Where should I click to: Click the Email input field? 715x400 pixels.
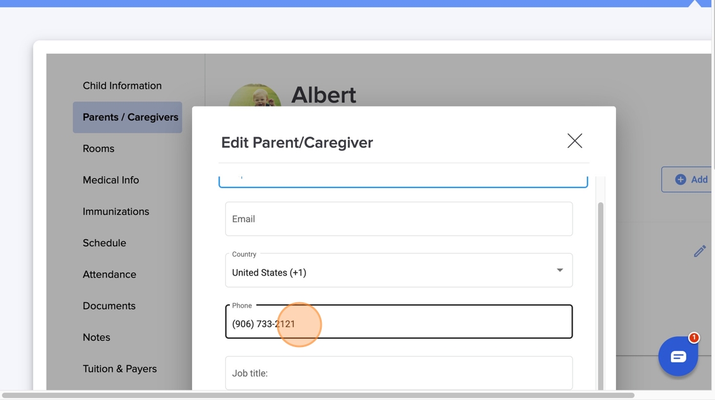(398, 219)
